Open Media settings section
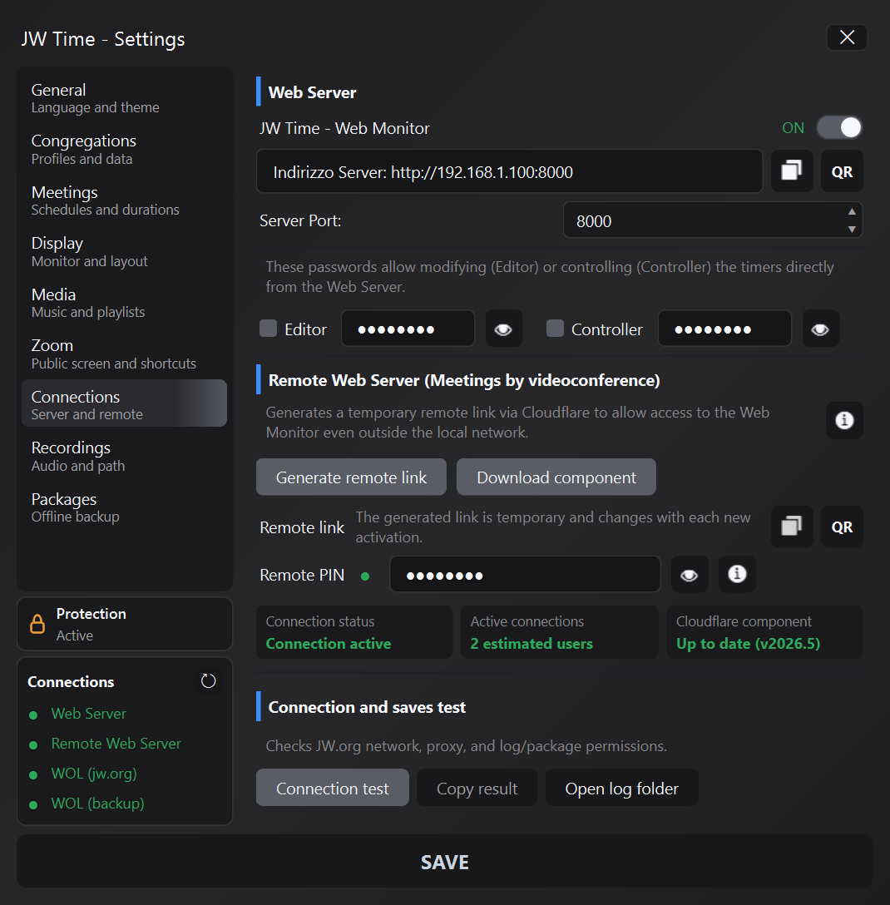This screenshot has width=890, height=905. [x=124, y=303]
